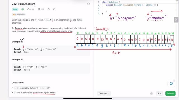
Task: Open the chat feedback smiley icon
Action: click(x=171, y=83)
